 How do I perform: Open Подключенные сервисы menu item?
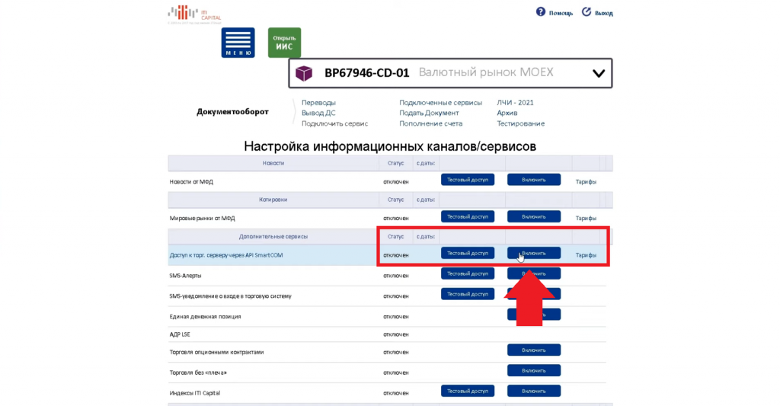441,103
